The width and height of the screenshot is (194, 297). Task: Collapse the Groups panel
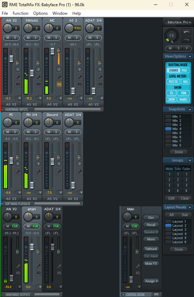point(190,160)
